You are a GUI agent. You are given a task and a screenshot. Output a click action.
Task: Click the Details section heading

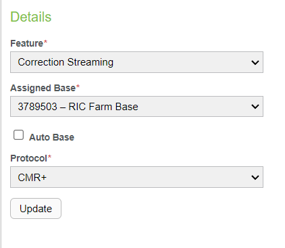pyautogui.click(x=31, y=17)
